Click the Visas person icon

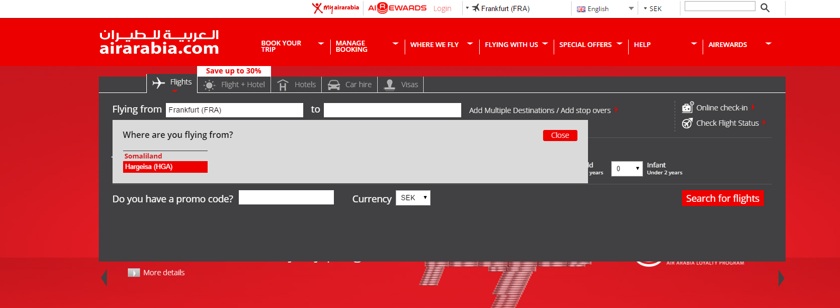coord(389,85)
